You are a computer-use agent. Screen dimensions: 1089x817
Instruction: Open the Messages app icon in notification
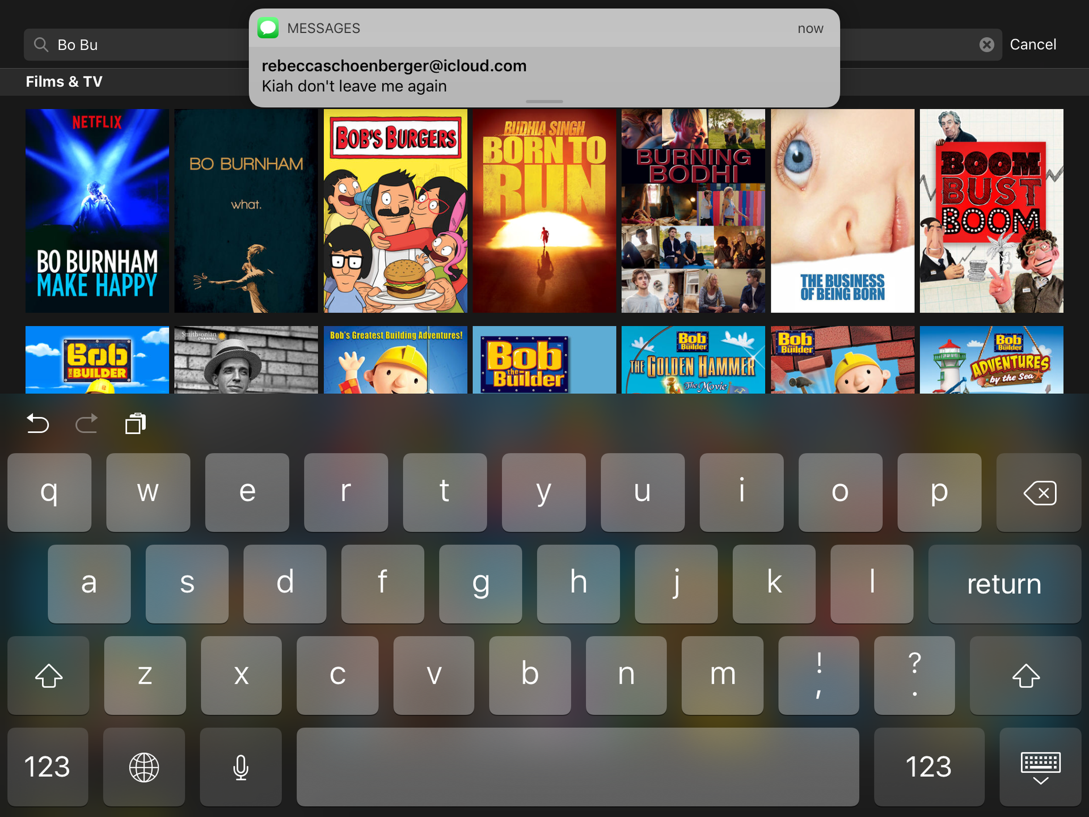[268, 28]
